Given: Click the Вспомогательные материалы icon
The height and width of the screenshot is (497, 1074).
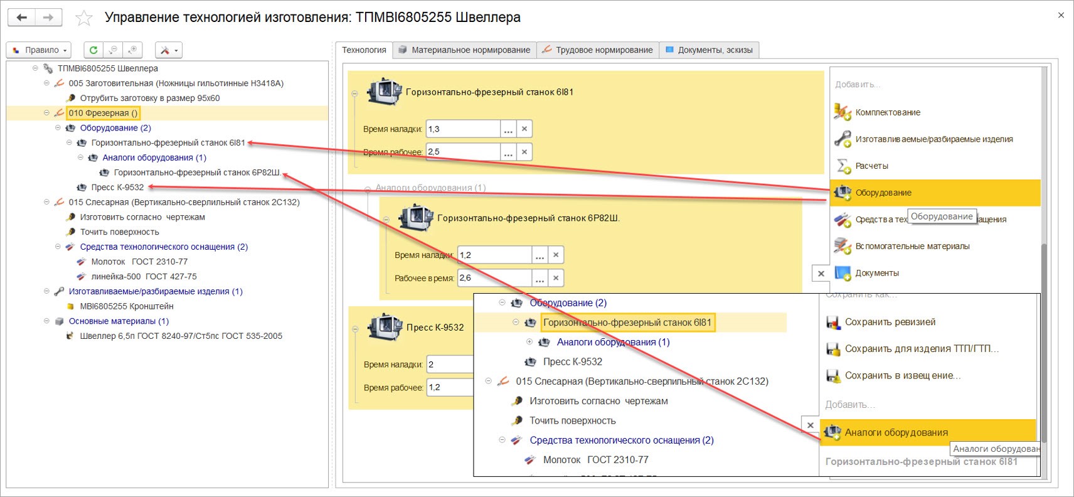Looking at the screenshot, I should pos(843,246).
